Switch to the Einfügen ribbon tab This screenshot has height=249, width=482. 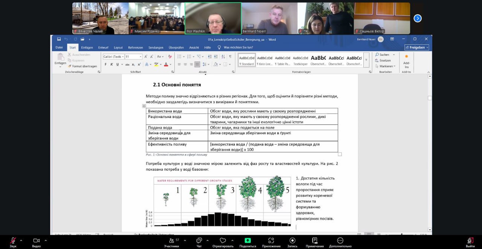87,48
